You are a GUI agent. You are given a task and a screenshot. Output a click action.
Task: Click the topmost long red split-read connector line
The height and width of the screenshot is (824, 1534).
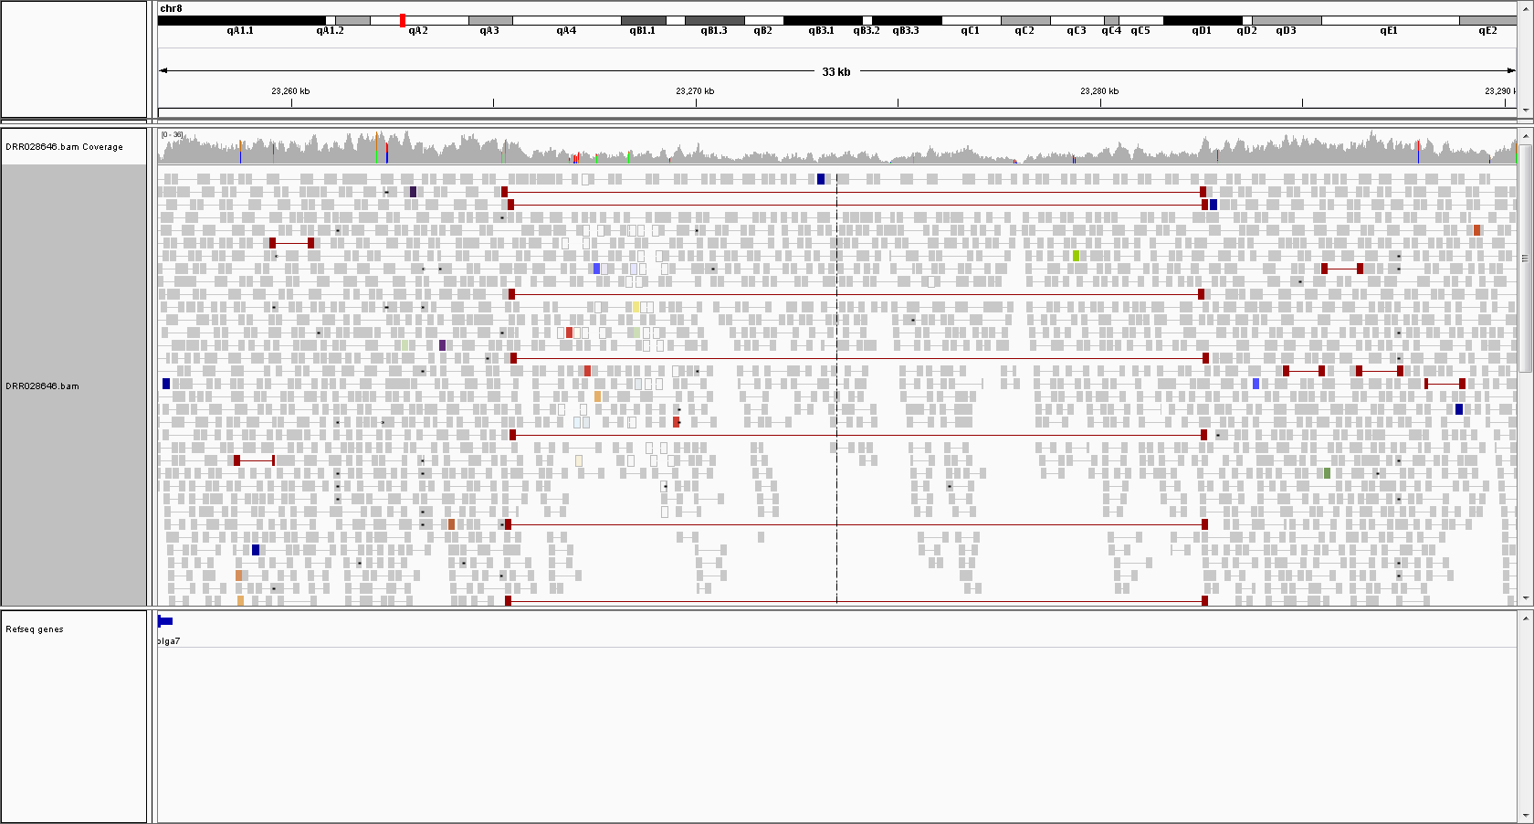854,192
